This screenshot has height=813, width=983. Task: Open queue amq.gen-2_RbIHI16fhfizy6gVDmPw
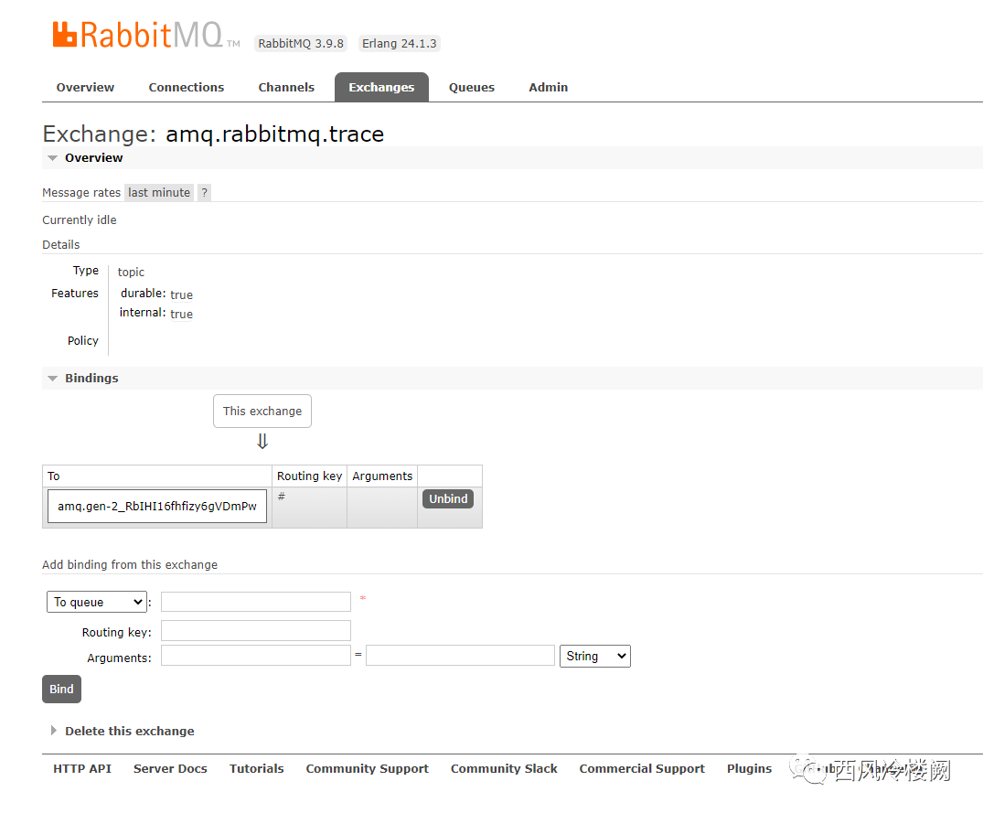tap(157, 506)
